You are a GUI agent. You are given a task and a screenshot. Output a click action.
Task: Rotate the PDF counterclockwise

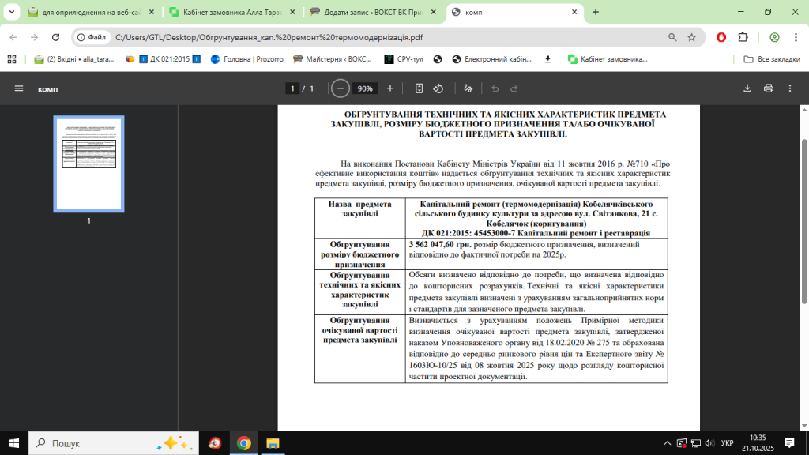(x=438, y=88)
